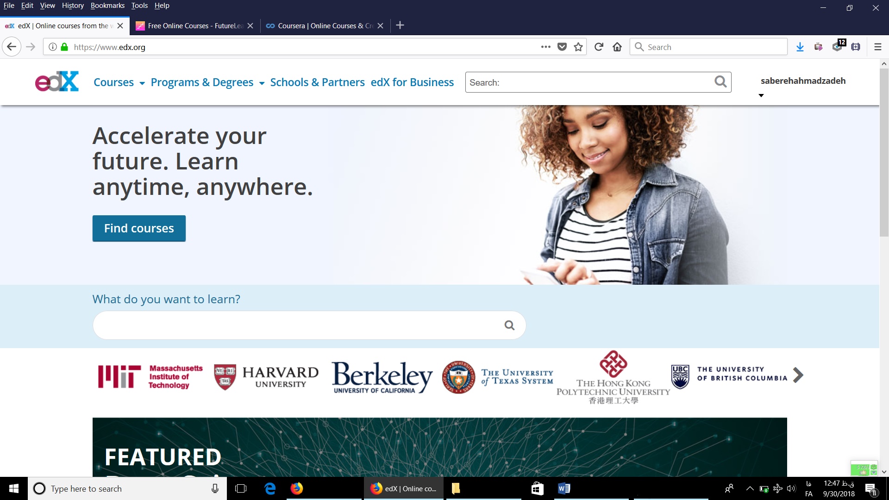The height and width of the screenshot is (500, 889).
Task: Click the toolbar extension icon next to downloads
Action: 819,47
